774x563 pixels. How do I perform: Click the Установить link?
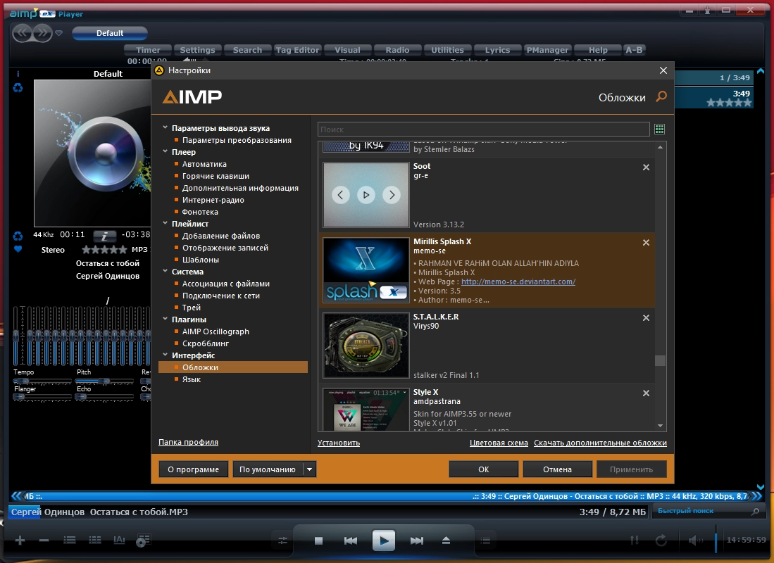click(x=338, y=443)
